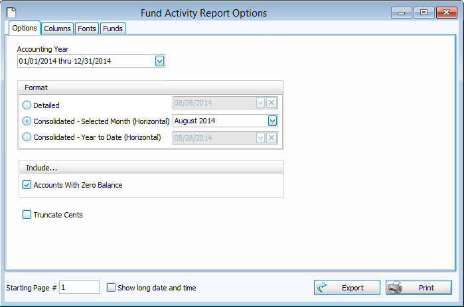Switch to the Columns tab
The image size is (464, 307).
click(58, 29)
